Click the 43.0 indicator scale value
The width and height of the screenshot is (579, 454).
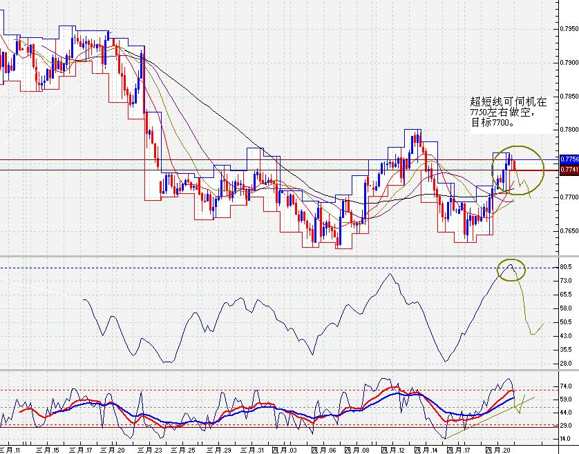[566, 336]
